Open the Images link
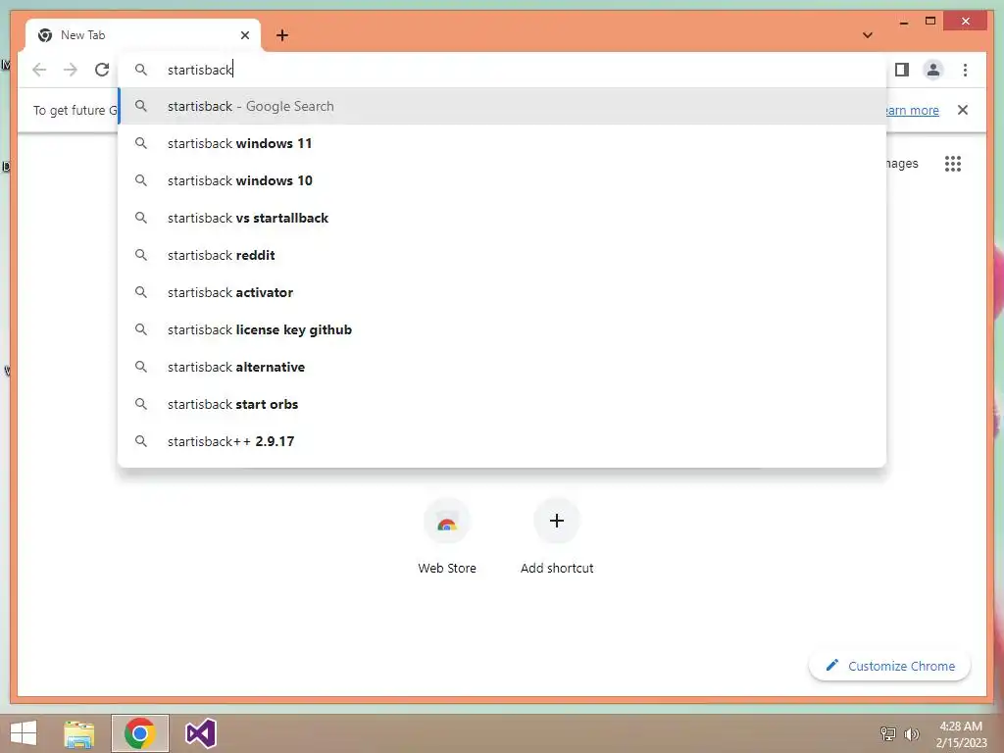The width and height of the screenshot is (1004, 753). 902,164
